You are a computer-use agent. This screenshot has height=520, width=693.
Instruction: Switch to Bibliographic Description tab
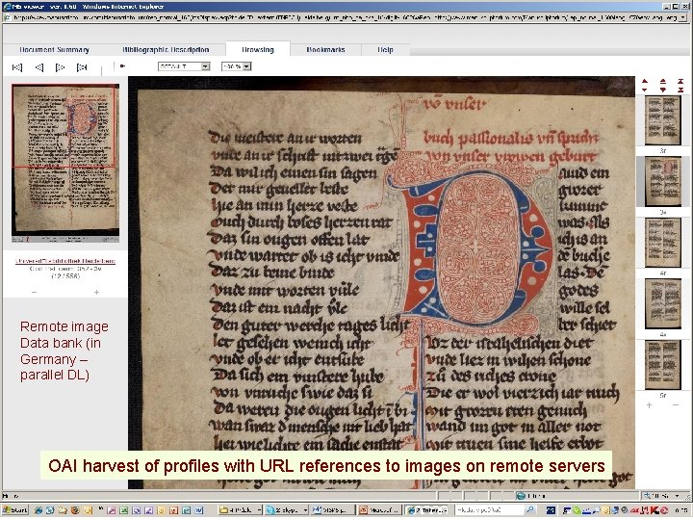pos(166,49)
